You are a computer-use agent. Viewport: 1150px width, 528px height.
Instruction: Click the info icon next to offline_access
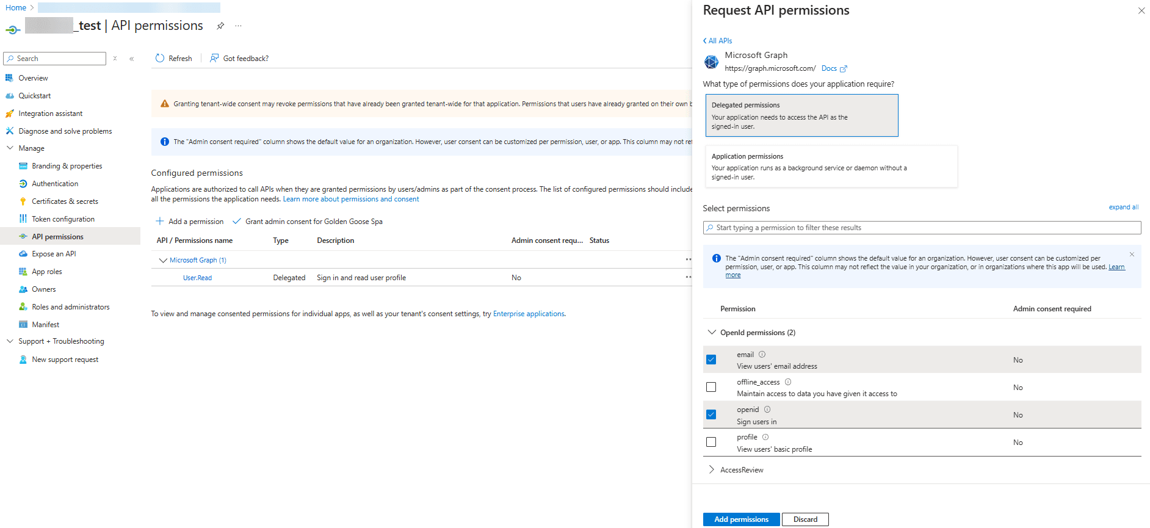(788, 382)
